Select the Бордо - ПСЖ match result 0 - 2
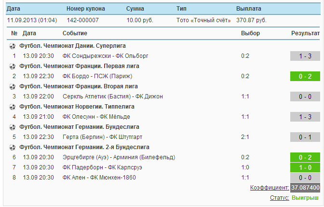The width and height of the screenshot is (324, 207). pos(305,76)
